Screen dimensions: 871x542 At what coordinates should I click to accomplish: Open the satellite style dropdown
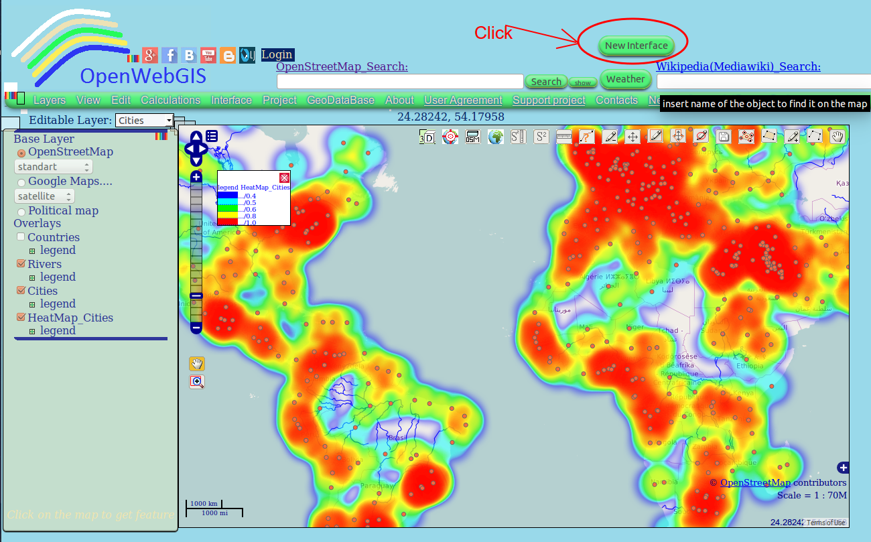point(44,196)
